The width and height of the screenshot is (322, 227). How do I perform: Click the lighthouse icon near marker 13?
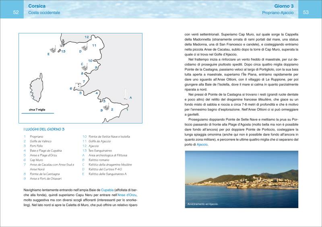pos(62,43)
